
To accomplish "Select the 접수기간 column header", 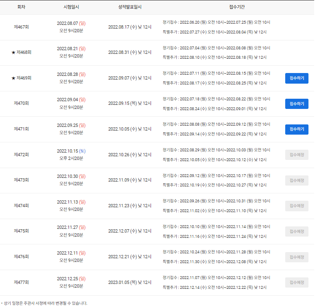I will 237,7.
